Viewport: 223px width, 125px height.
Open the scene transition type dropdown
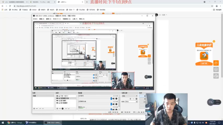130,96
